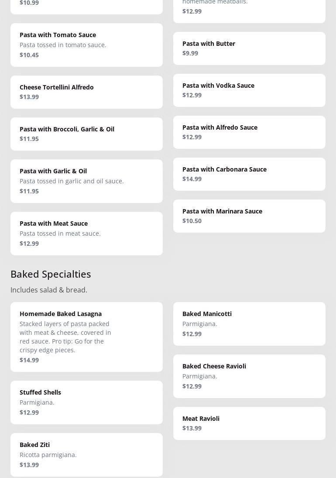
Task: Select the Pasta with Butter item
Action: pos(249,48)
